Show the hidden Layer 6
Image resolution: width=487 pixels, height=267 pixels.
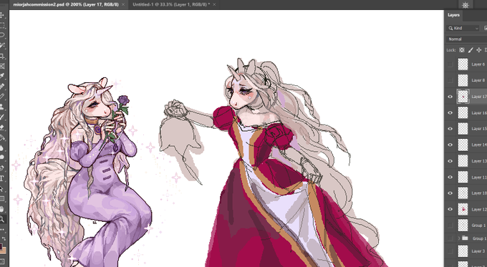[450, 64]
